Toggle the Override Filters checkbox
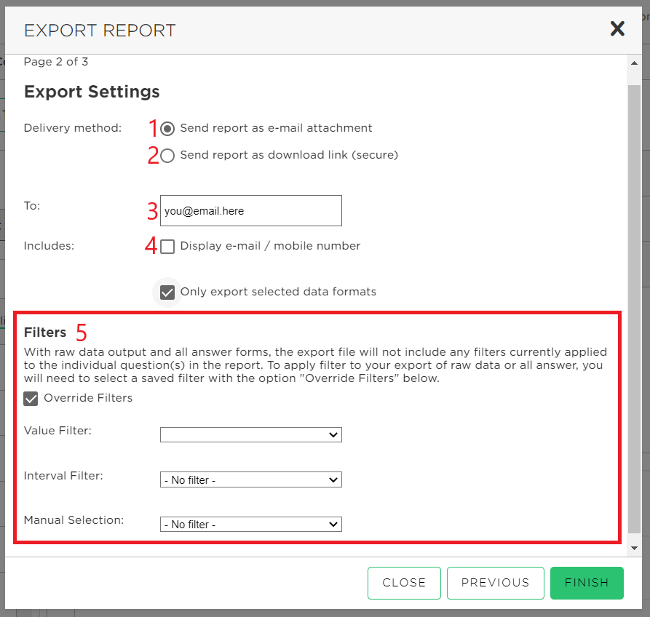 pos(31,399)
